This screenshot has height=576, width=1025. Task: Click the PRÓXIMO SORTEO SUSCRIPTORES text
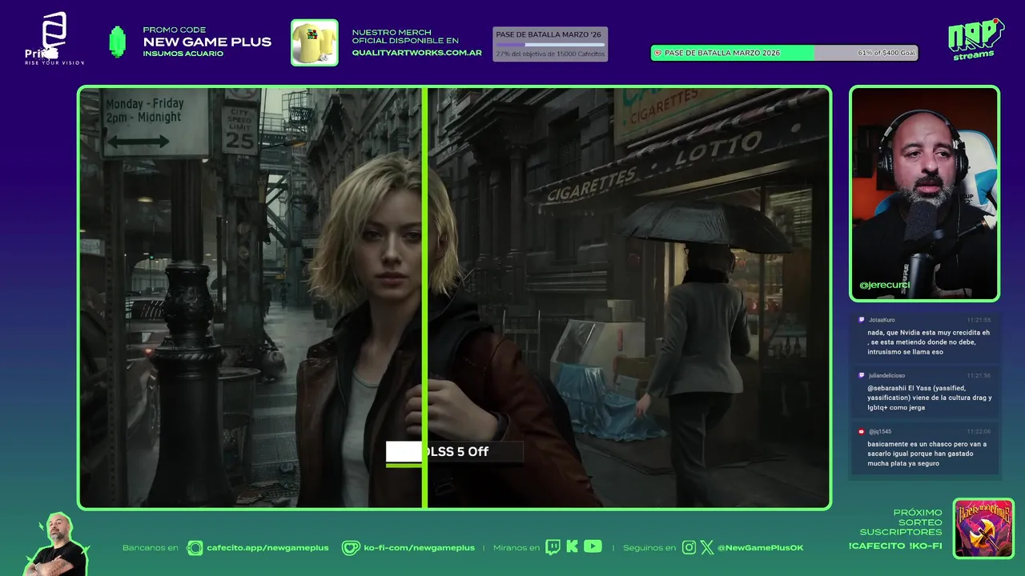point(901,522)
